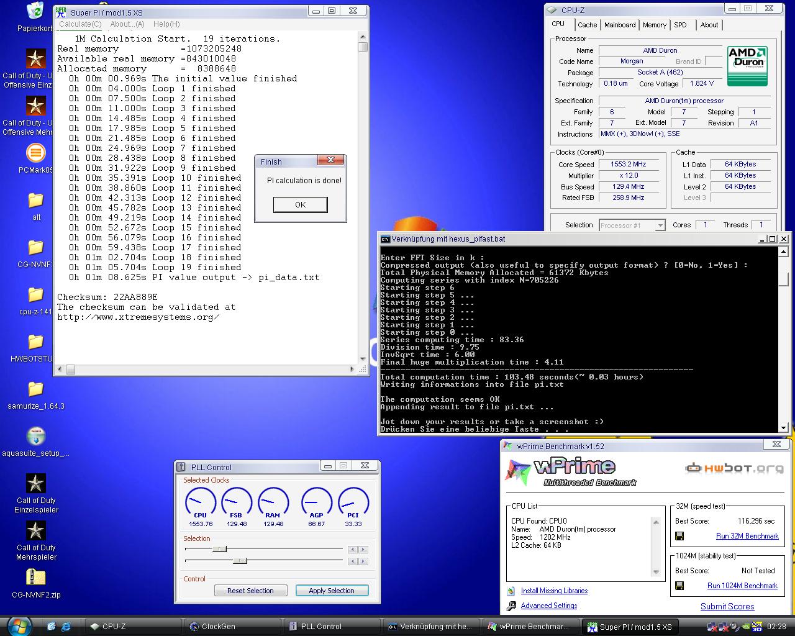The height and width of the screenshot is (636, 795).
Task: Click the floppy save icon under 1024M stability test
Action: (679, 586)
